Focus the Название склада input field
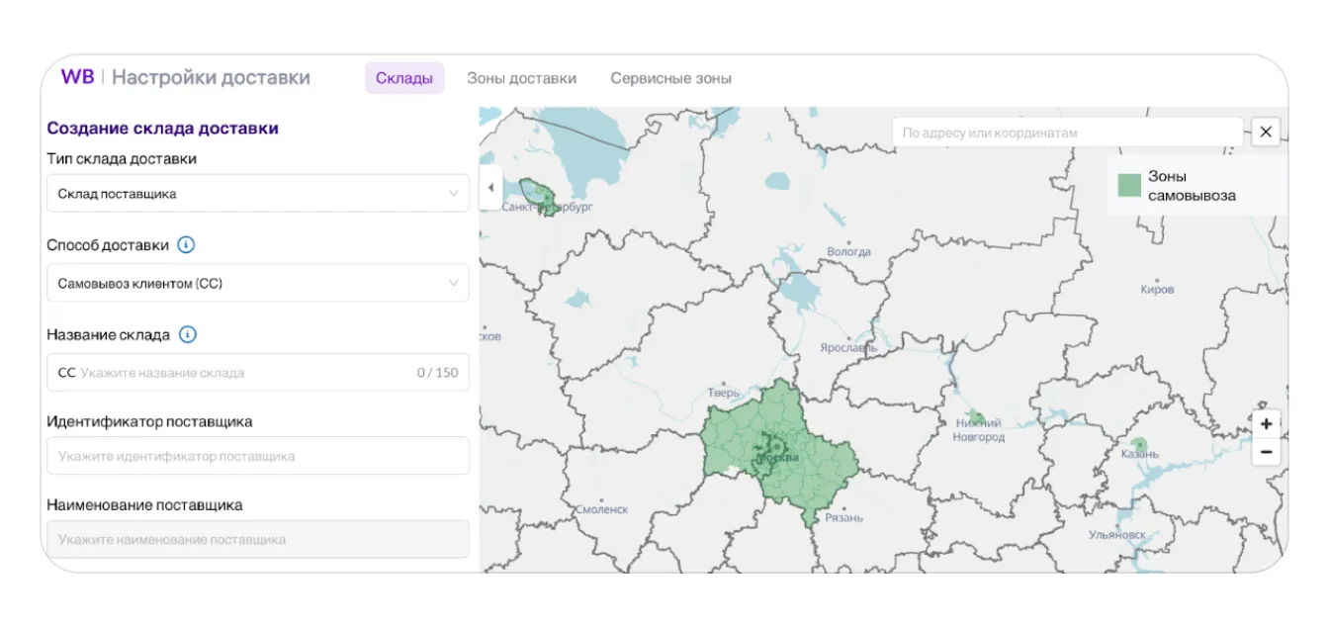Screen dimensions: 1329x627 (x=258, y=373)
